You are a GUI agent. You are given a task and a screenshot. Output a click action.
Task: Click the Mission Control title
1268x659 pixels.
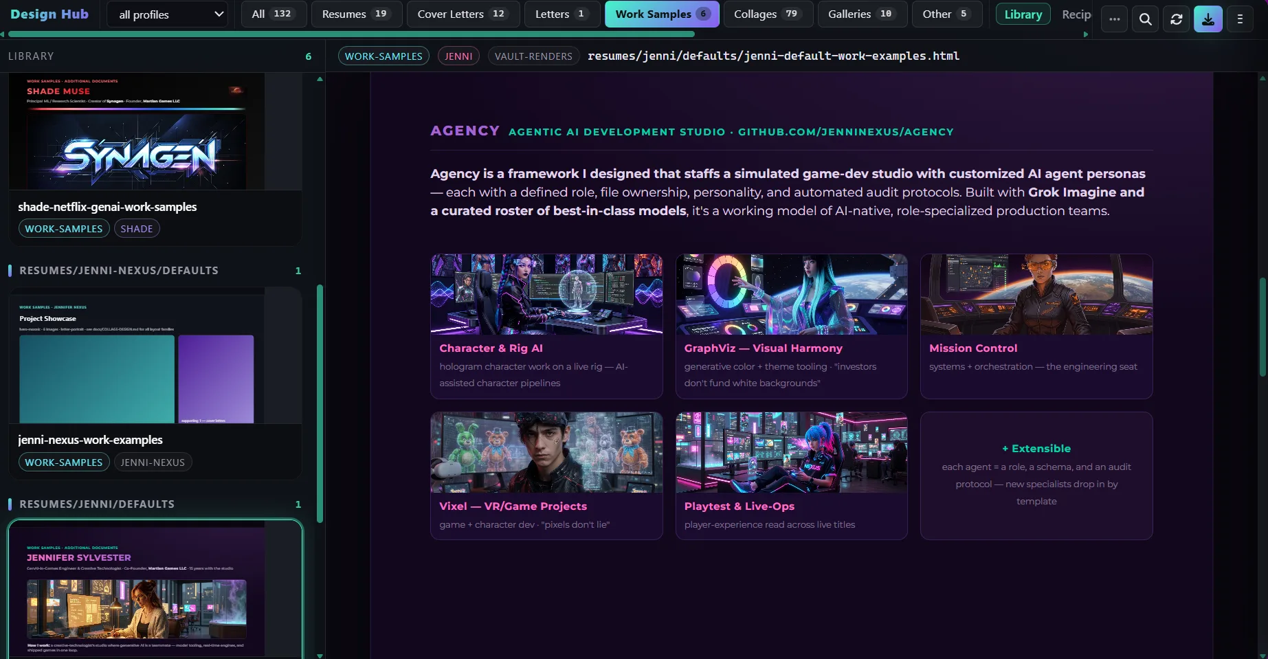point(973,348)
